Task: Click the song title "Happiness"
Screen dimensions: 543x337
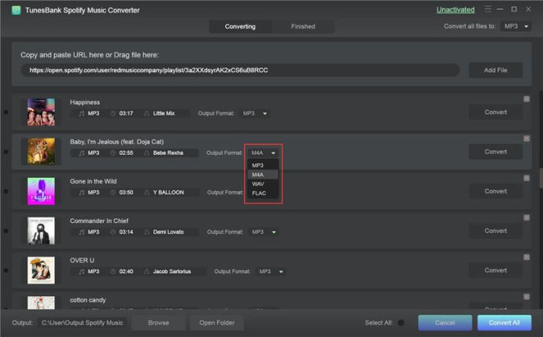Action: coord(85,102)
